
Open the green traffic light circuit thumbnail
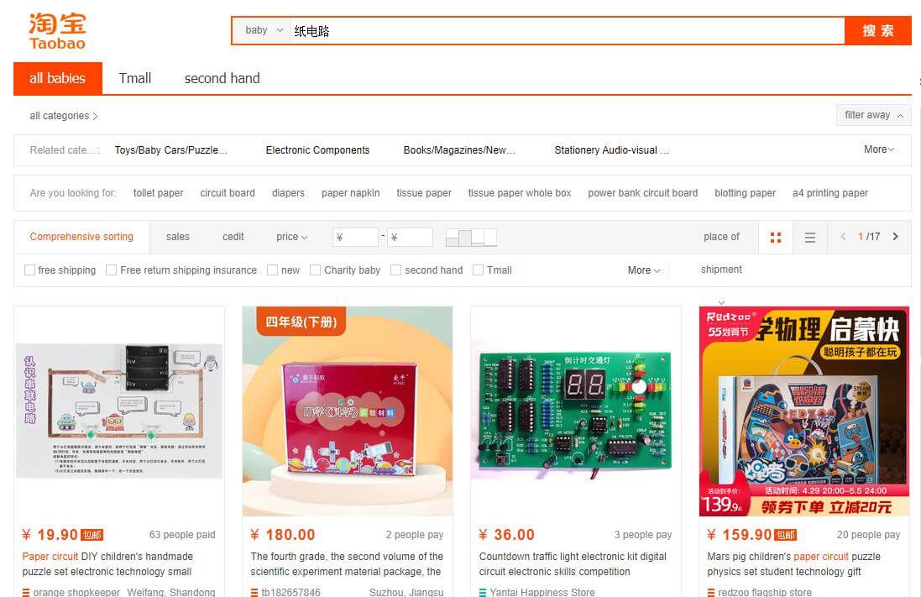point(576,411)
